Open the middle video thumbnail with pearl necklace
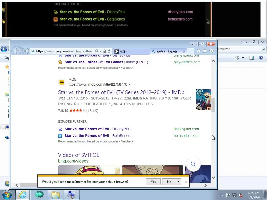The height and width of the screenshot is (200, 267). (x=153, y=170)
